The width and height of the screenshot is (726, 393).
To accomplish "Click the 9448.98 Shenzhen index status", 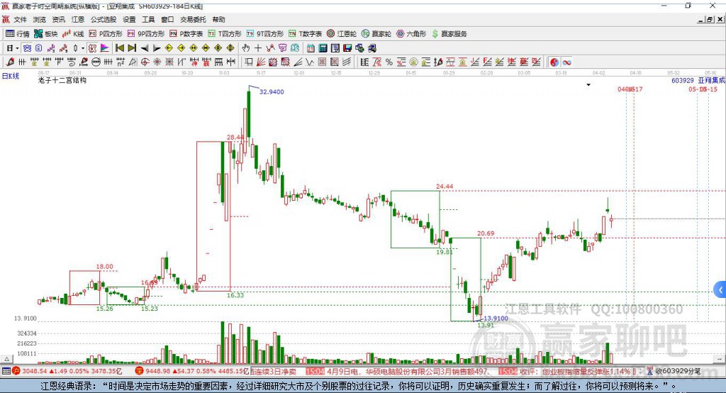I will click(x=192, y=371).
